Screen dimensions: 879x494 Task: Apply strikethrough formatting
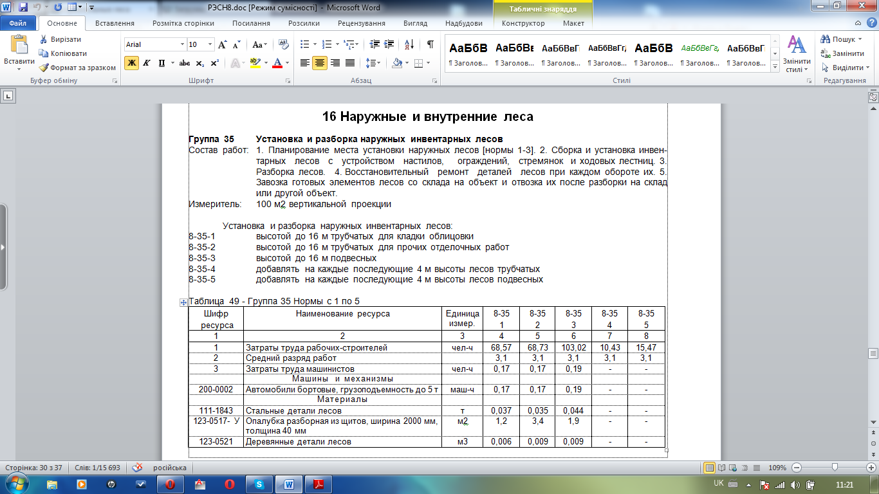pos(185,63)
